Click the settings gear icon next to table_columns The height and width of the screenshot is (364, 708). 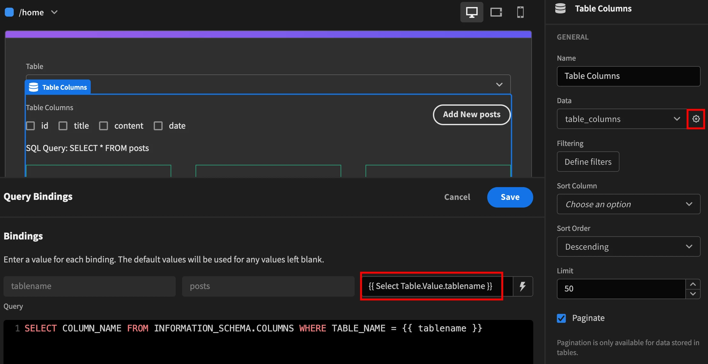[696, 118]
